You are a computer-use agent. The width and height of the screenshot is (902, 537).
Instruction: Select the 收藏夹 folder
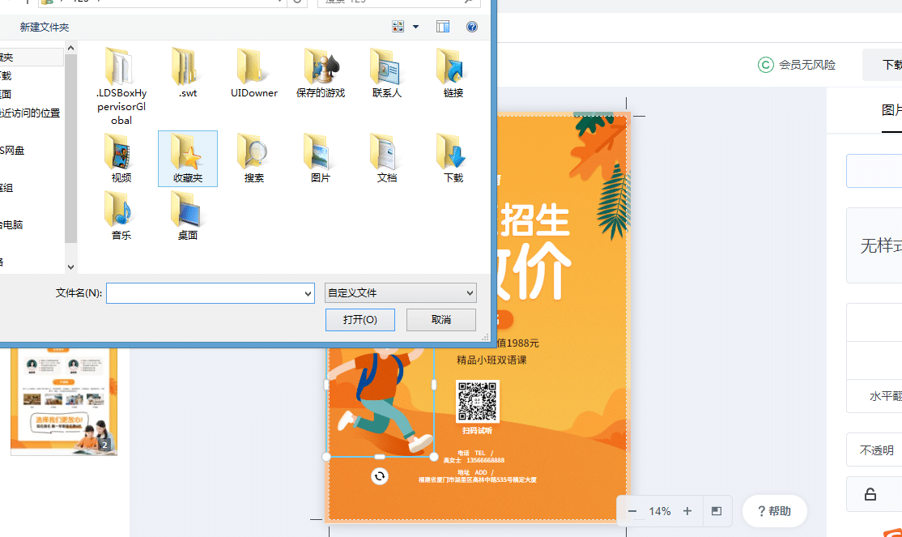pyautogui.click(x=188, y=158)
